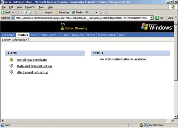Click the History icon in toolbar

87,13
